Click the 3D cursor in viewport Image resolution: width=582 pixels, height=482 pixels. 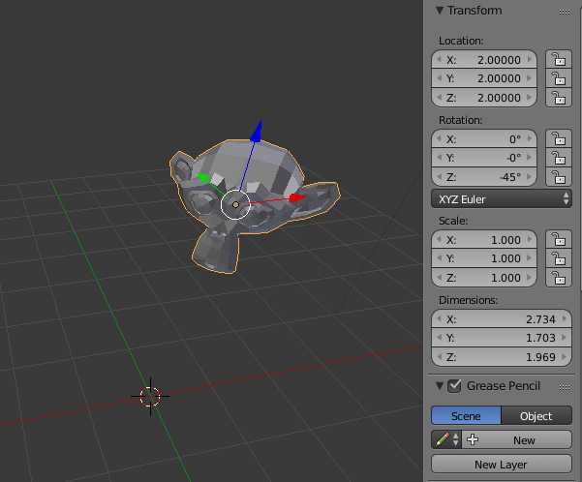(150, 397)
